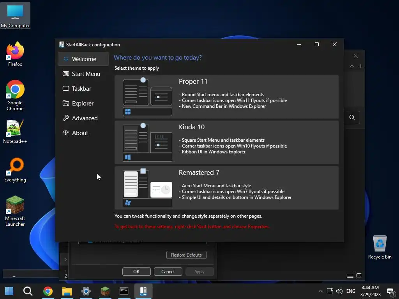
Task: Apply the Kinda 10 theme
Action: point(226,142)
